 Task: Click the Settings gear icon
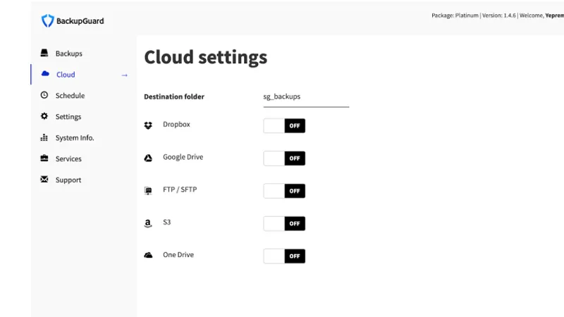44,116
